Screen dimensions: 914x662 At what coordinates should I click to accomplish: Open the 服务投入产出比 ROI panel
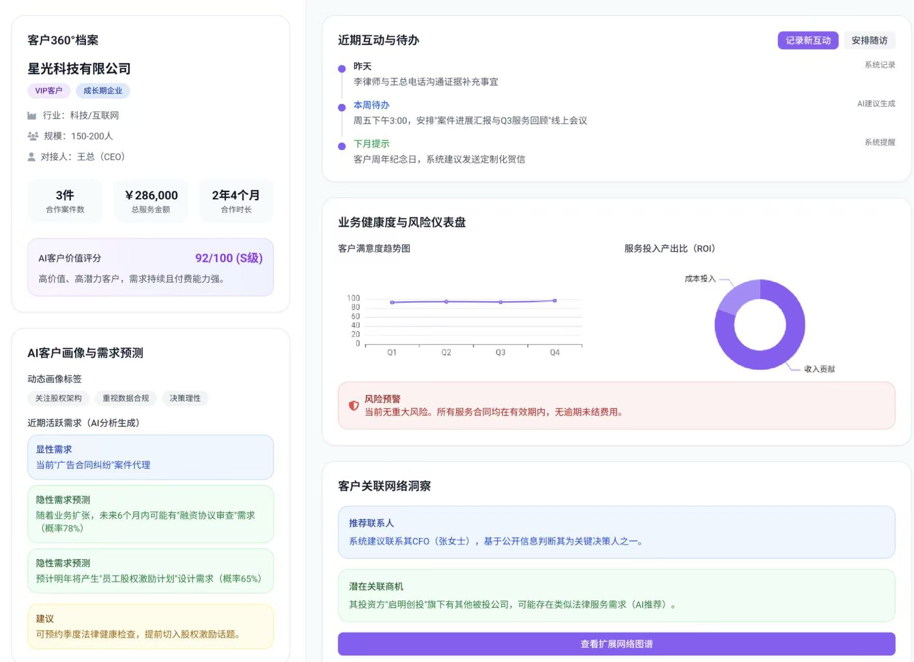pos(669,248)
